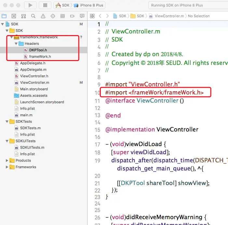
Task: Click ViewController.m in the jump bar
Action: click(167, 16)
